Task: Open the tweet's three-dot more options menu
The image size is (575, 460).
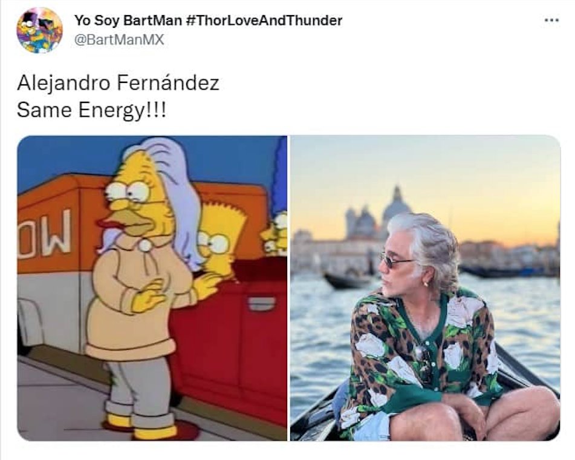Action: (551, 21)
